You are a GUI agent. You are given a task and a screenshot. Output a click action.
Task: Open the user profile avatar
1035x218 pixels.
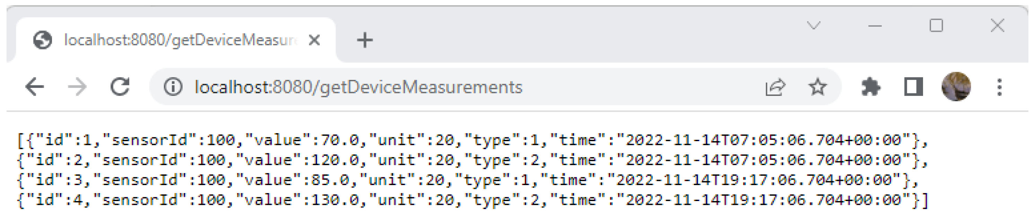[956, 87]
